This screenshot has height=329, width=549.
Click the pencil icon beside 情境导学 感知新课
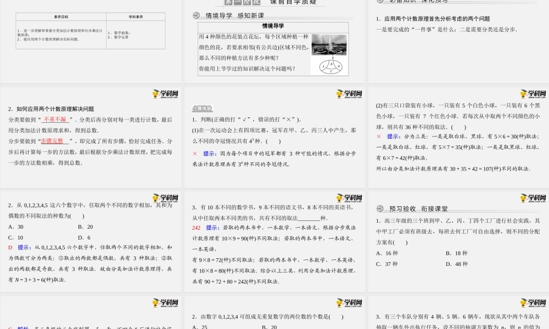196,15
